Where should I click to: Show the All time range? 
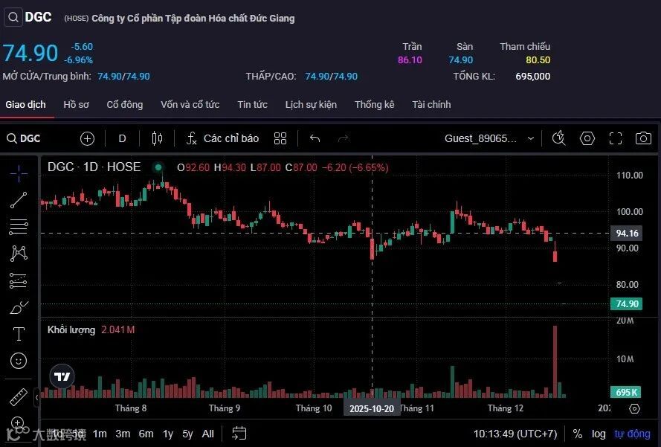click(208, 434)
